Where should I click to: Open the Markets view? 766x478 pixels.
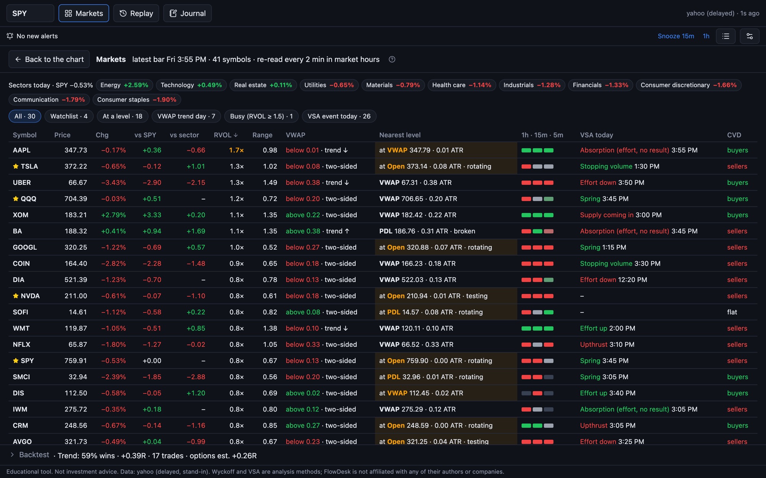pos(83,13)
